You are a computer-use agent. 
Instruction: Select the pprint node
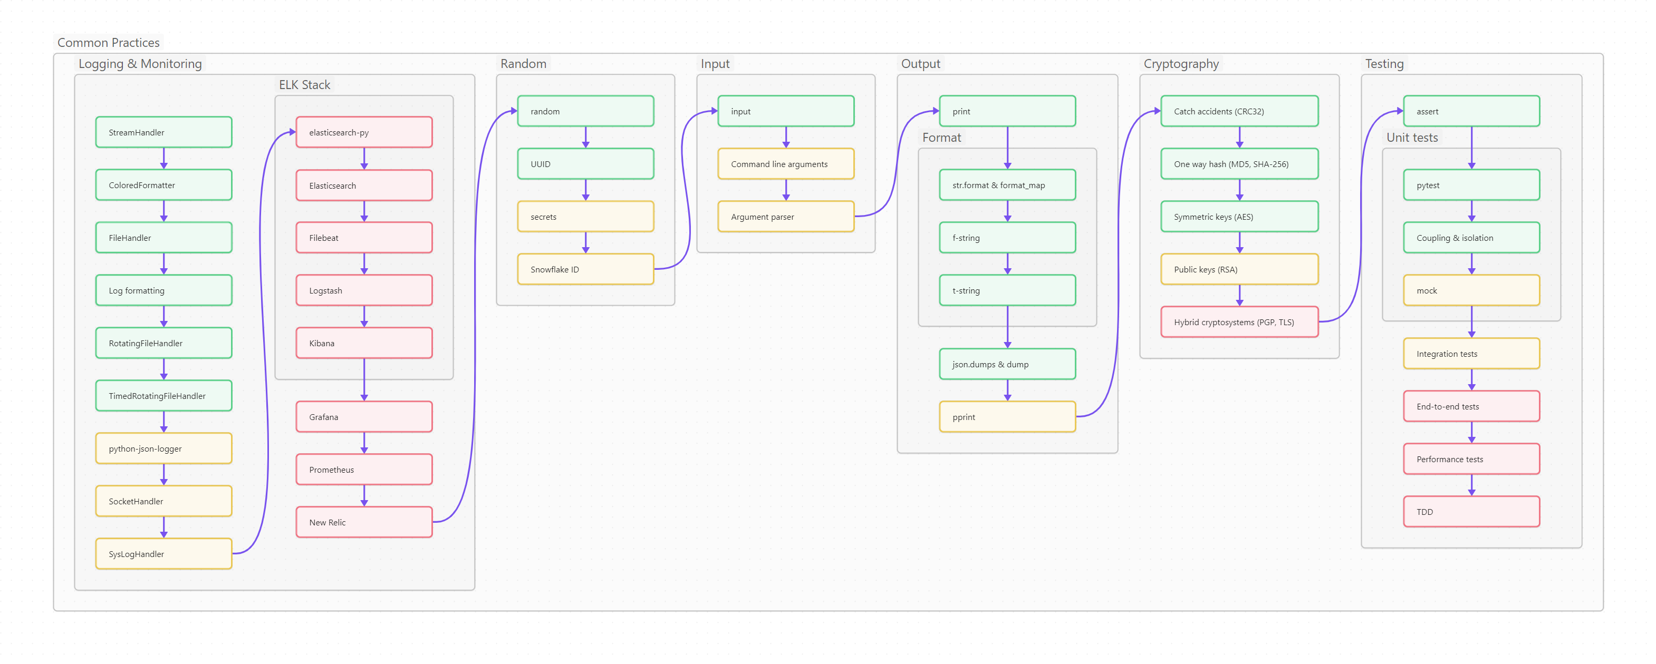(1007, 417)
